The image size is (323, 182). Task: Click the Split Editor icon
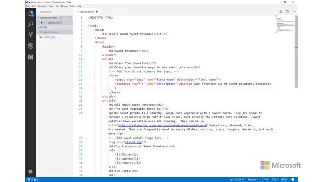287,12
